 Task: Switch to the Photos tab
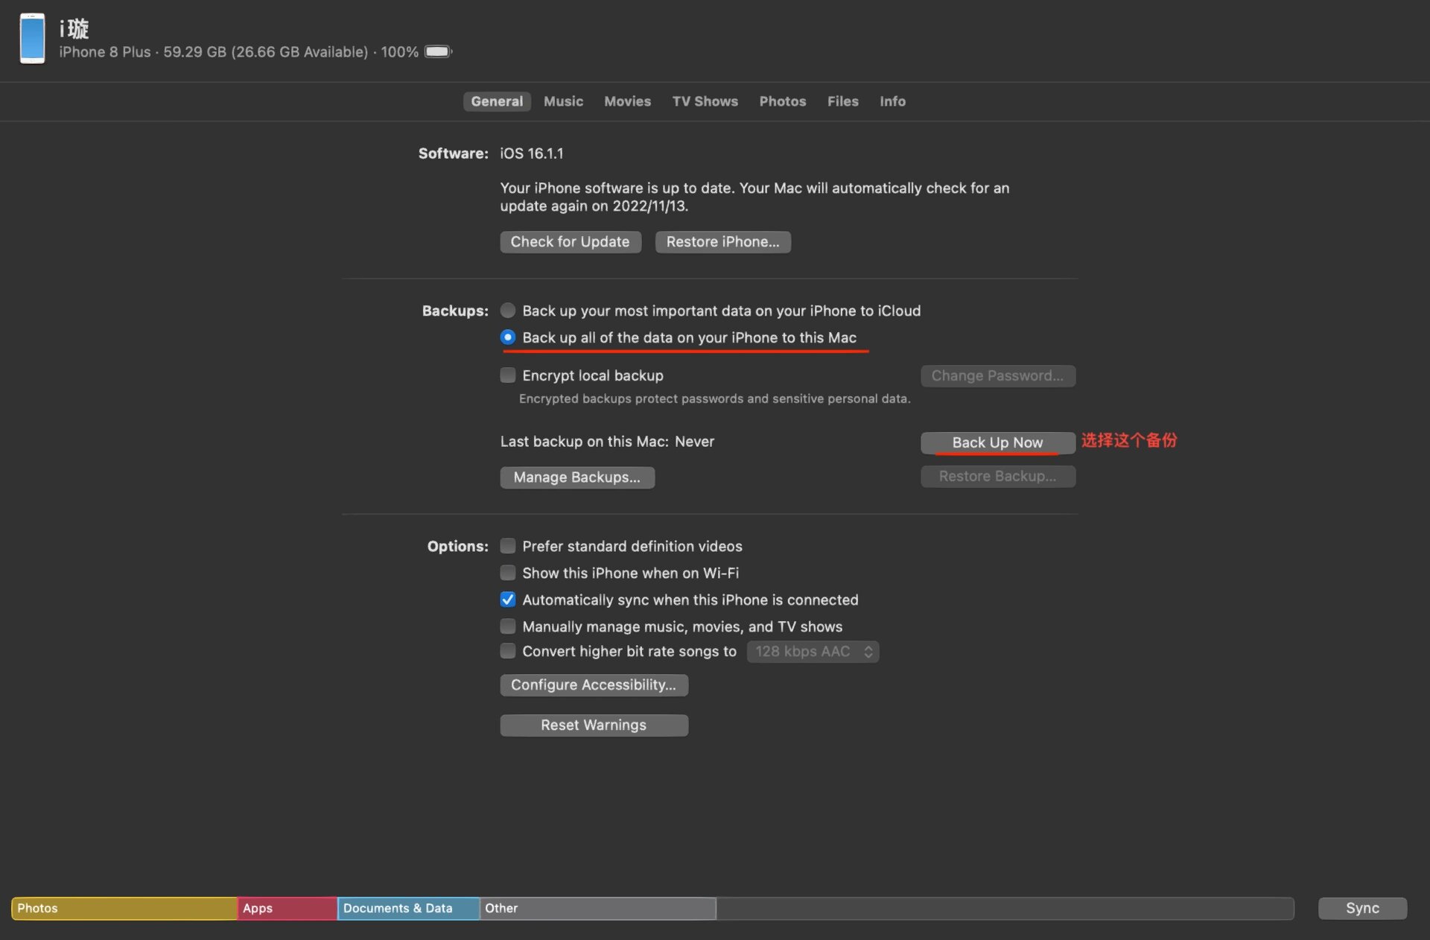tap(782, 101)
